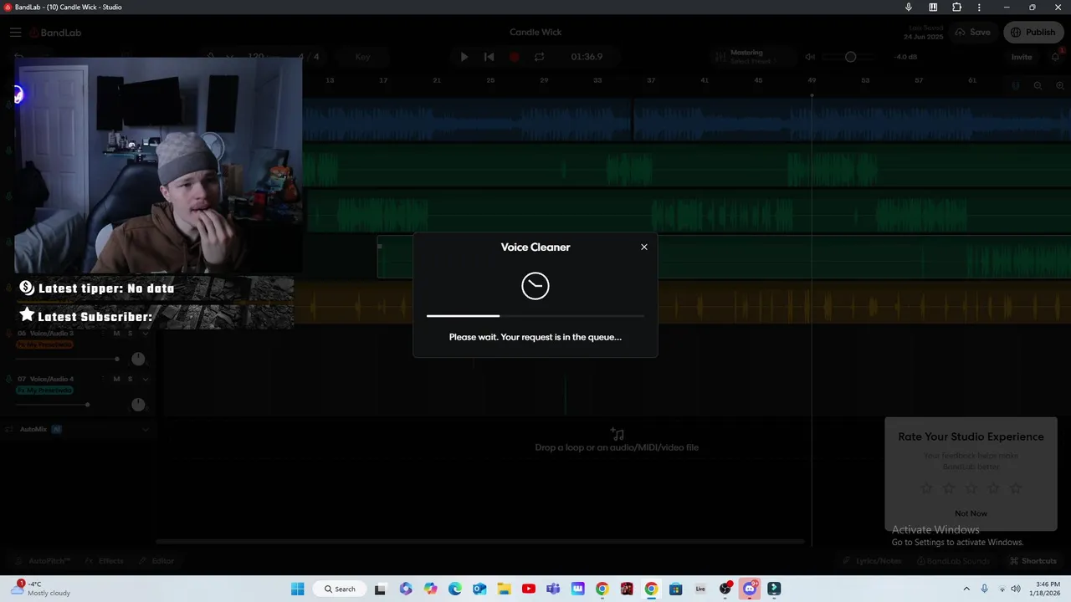
Task: Open the Fx preset tag on track 06
Action: (x=44, y=344)
